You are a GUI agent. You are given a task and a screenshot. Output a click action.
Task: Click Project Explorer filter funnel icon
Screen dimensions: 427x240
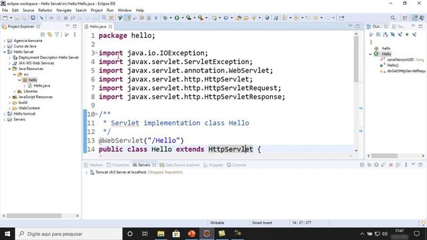click(57, 35)
